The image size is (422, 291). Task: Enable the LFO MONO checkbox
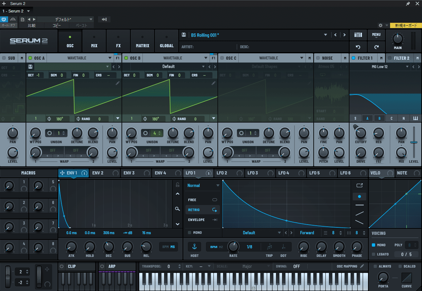(x=189, y=233)
